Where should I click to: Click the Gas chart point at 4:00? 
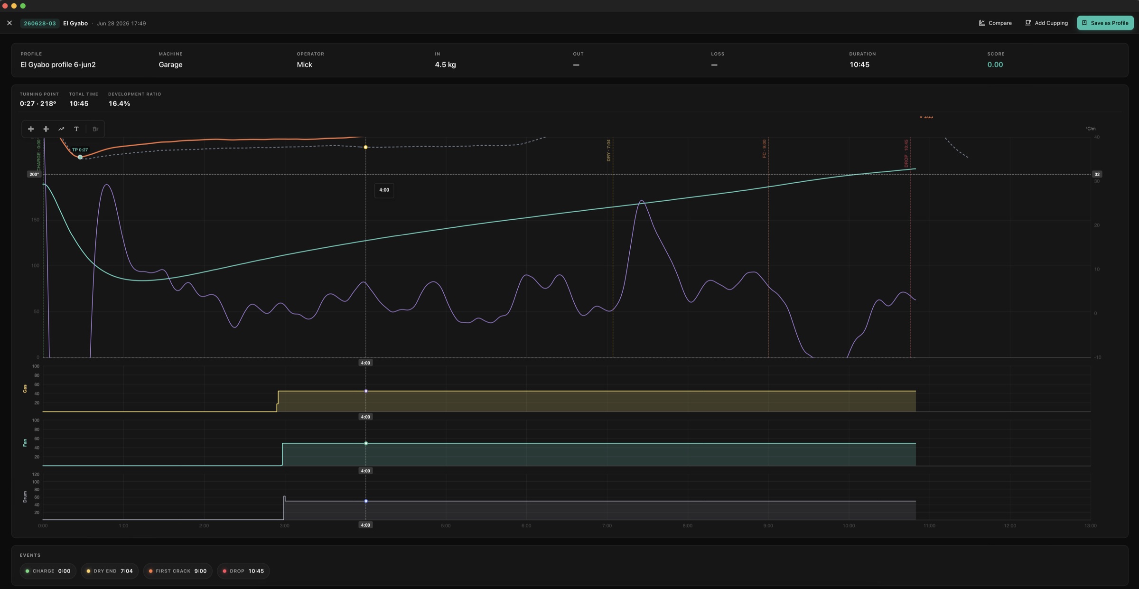[x=365, y=391]
